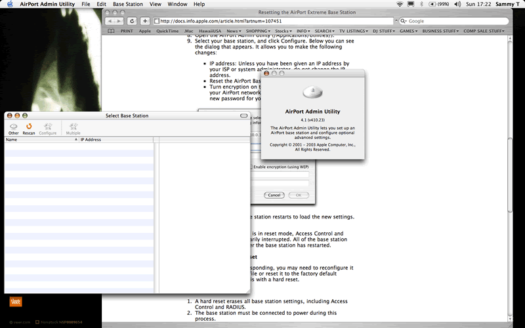The image size is (525, 328).
Task: Click the Other toolbar icon in Select Base Station
Action: pyautogui.click(x=13, y=129)
